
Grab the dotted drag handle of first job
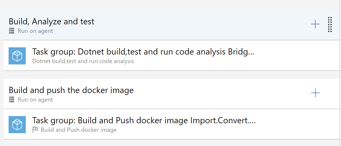(330, 25)
